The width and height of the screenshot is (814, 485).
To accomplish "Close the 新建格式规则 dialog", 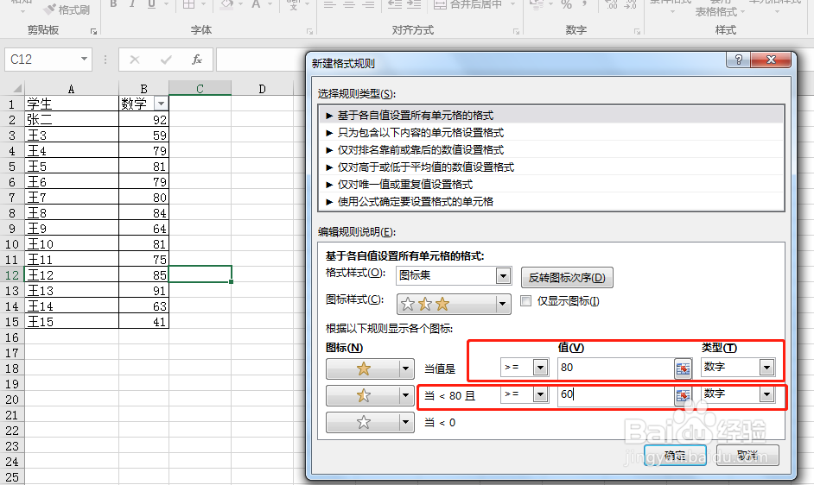I will (x=771, y=60).
